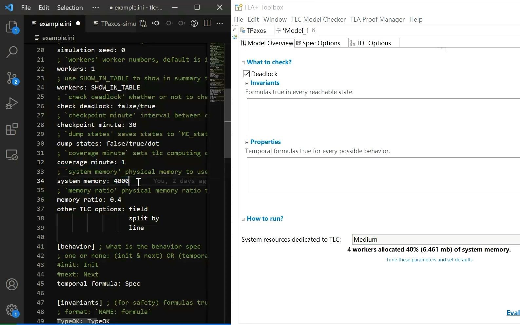
Task: Click the middle change navigation circle icon
Action: tap(169, 23)
